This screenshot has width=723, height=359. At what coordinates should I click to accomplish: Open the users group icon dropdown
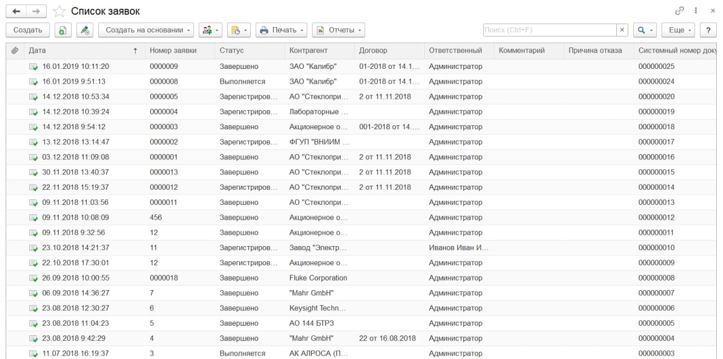(211, 30)
